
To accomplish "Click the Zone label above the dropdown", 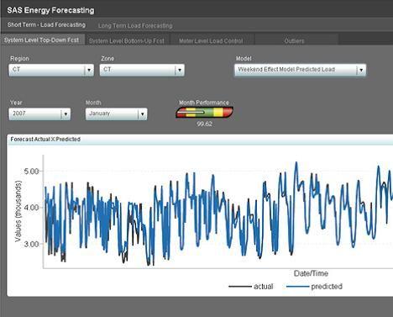I will [107, 59].
